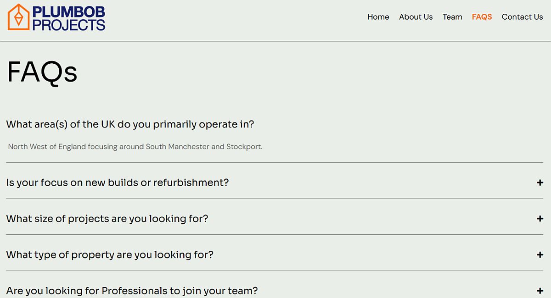Select the FAQS nav item
551x298 pixels.
(482, 17)
